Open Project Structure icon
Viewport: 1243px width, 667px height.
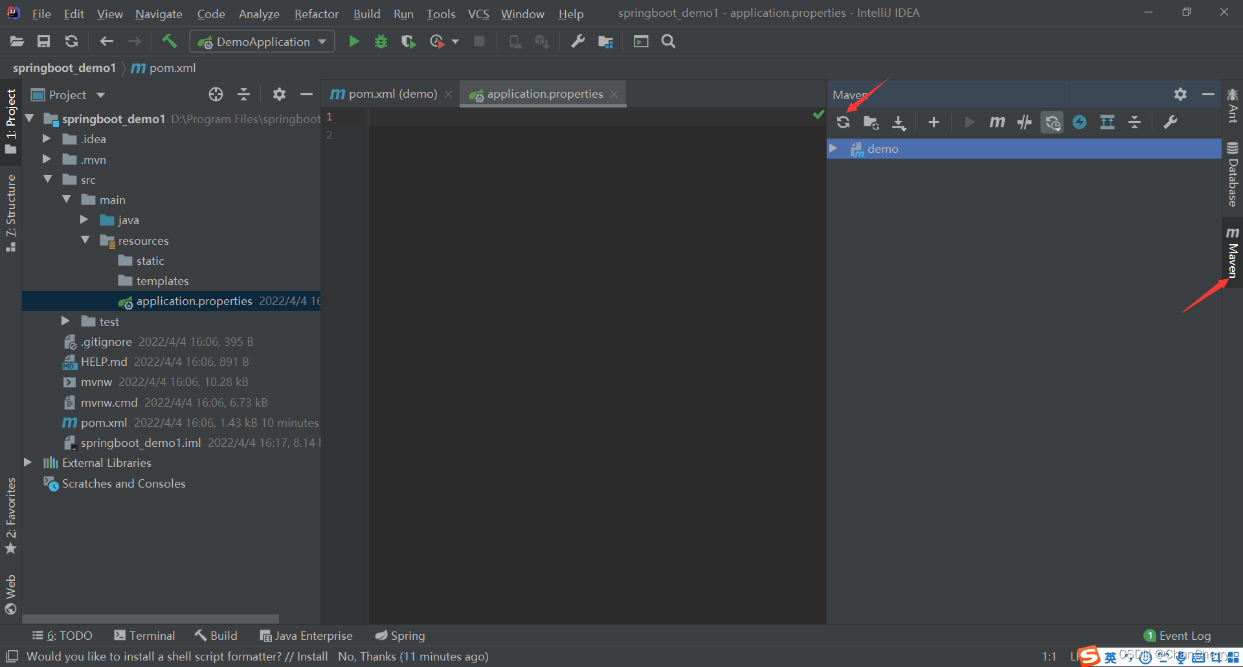(605, 41)
